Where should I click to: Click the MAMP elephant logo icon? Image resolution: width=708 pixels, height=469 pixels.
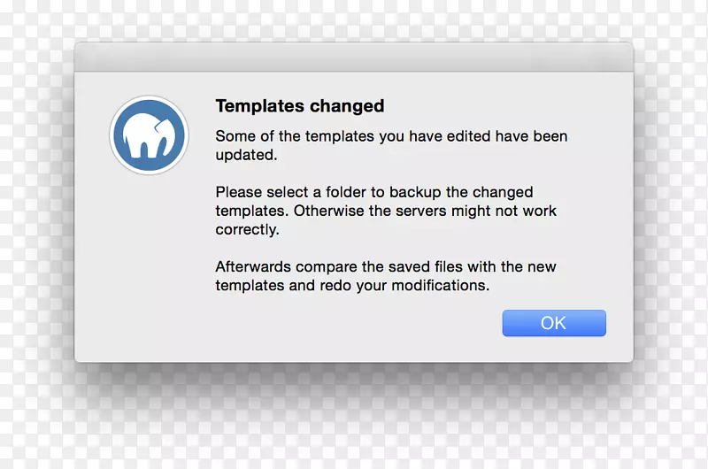[x=150, y=135]
